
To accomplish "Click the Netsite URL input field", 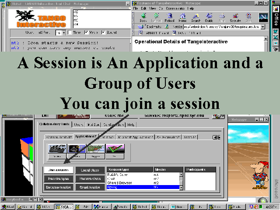I will click(x=222, y=27).
